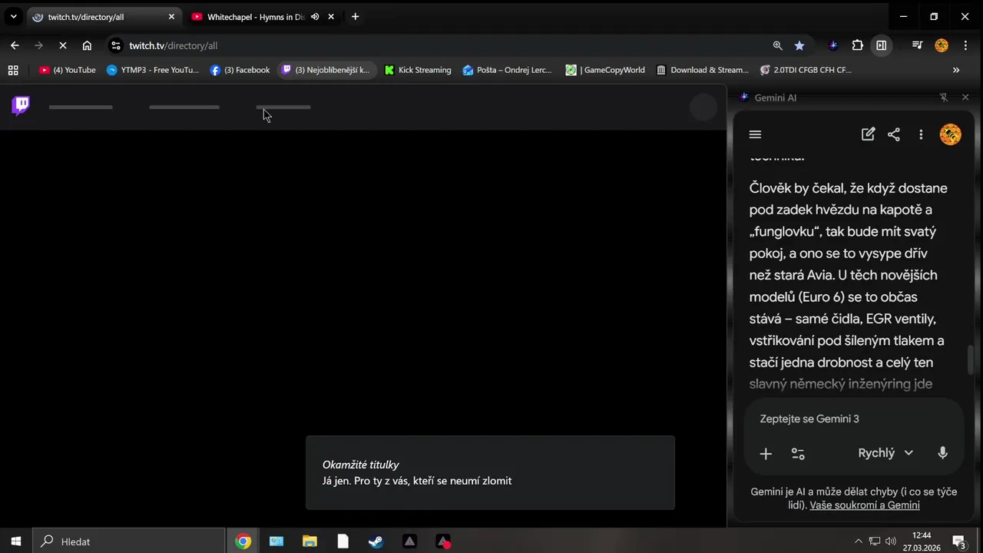Go back to previous page
The width and height of the screenshot is (983, 553).
pos(15,45)
